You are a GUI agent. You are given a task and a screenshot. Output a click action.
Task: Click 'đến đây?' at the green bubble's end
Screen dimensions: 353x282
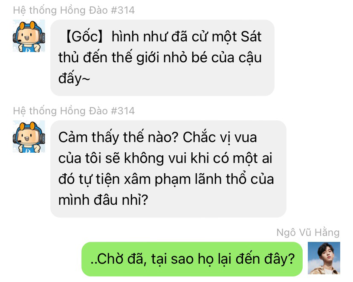tap(265, 259)
